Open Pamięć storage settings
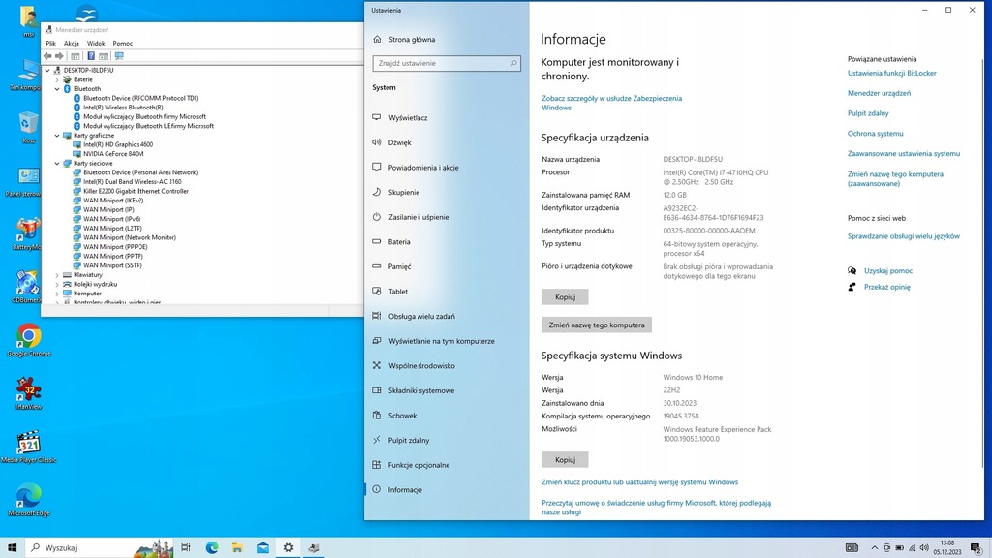The image size is (992, 558). (x=399, y=266)
